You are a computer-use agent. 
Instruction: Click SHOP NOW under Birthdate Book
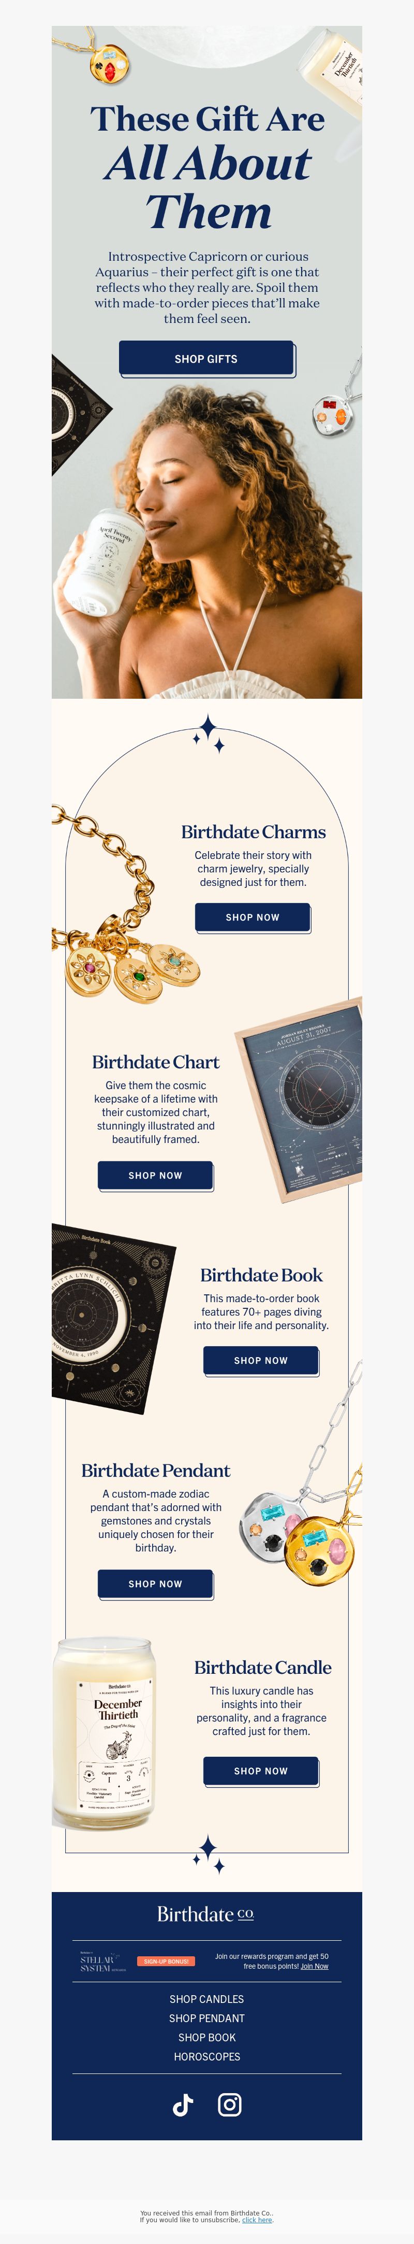pyautogui.click(x=260, y=1360)
